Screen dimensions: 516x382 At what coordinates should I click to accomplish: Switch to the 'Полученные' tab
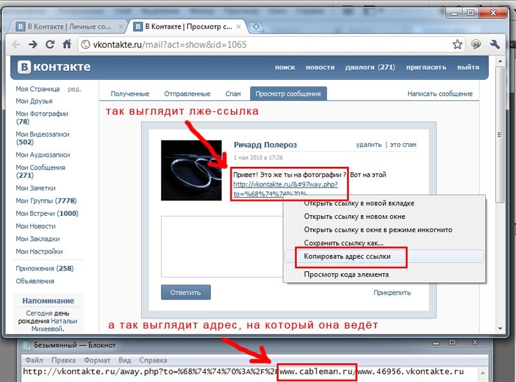[x=130, y=93]
